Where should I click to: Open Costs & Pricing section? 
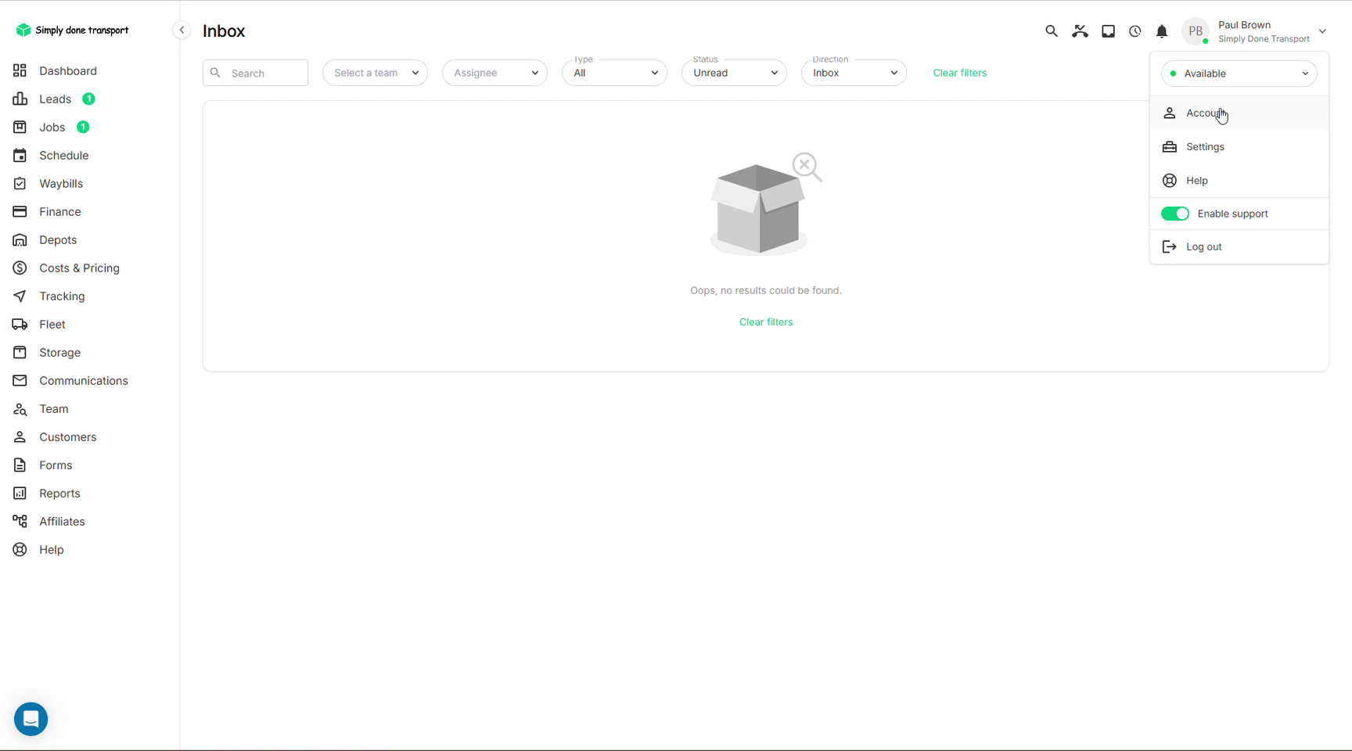(x=79, y=268)
